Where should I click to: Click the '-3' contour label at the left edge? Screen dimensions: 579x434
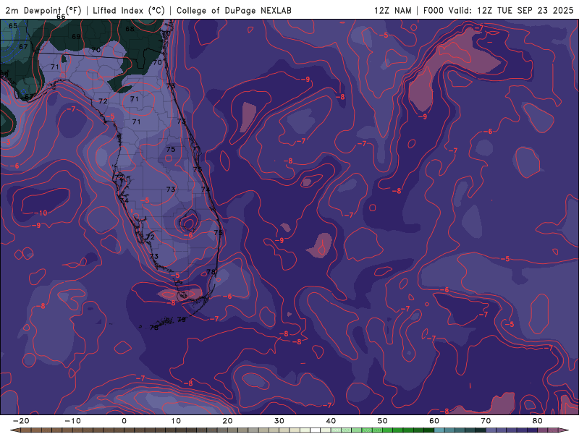7,142
